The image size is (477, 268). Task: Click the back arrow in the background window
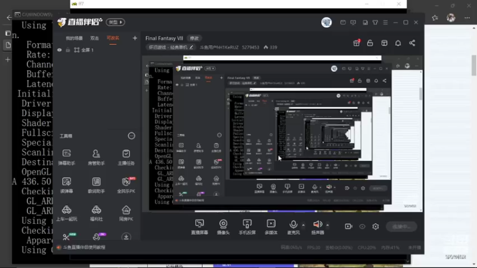pyautogui.click(x=9, y=18)
